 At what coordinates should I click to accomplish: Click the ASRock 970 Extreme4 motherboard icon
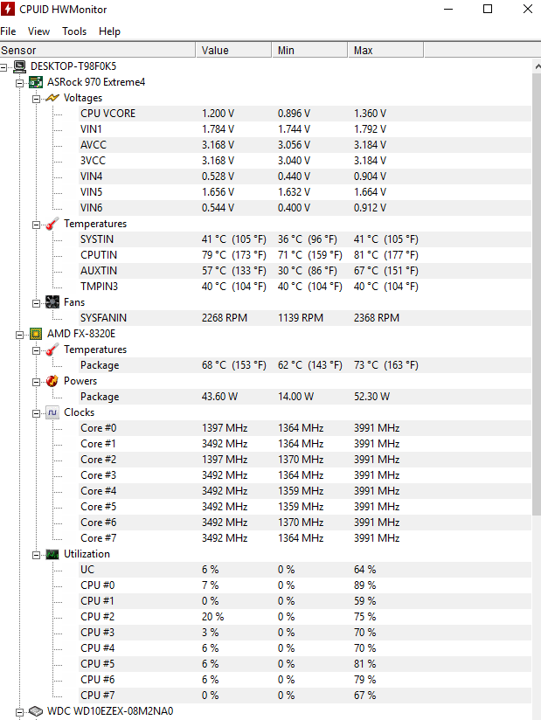[x=36, y=82]
